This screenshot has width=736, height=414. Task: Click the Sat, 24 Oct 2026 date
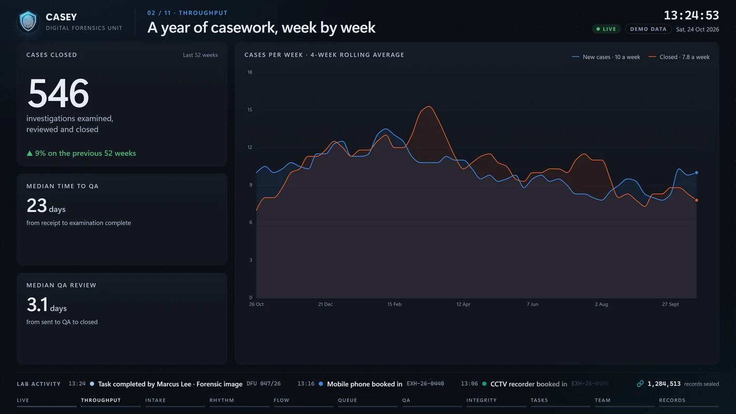(x=698, y=29)
